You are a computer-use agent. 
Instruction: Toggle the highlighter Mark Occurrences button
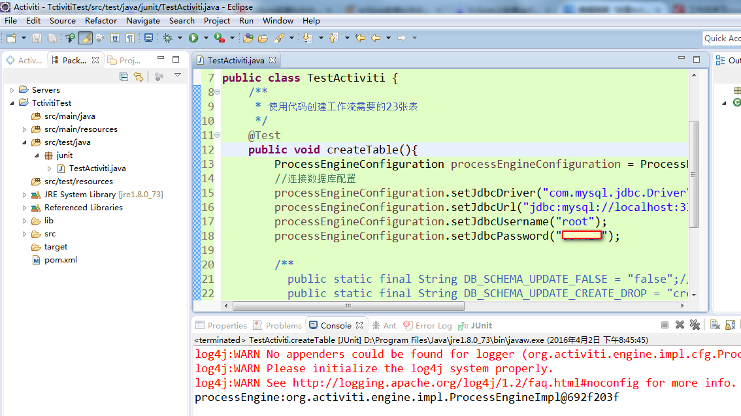pos(85,38)
